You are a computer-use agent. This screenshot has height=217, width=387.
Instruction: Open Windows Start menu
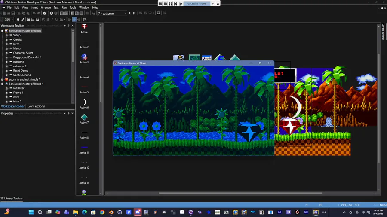[31, 212]
